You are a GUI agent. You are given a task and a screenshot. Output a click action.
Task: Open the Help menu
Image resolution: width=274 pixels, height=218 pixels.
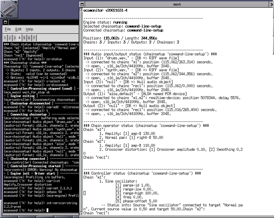point(29,29)
